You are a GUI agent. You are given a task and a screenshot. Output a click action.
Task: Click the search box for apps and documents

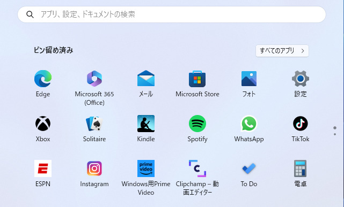172,14
